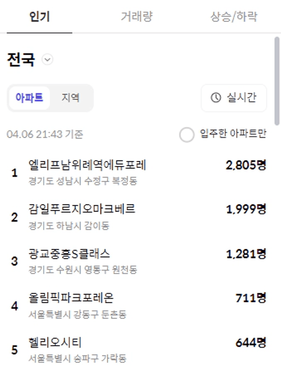The width and height of the screenshot is (281, 370).
Task: Click the 2,805명 viewer count
Action: point(246,165)
